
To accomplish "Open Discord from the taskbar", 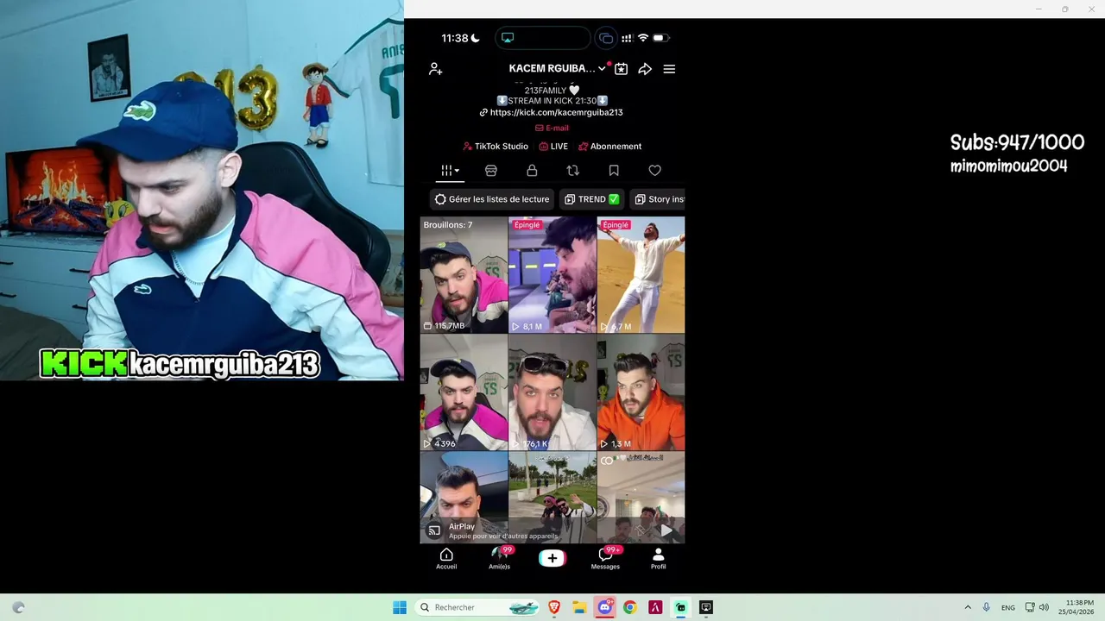I will point(605,607).
